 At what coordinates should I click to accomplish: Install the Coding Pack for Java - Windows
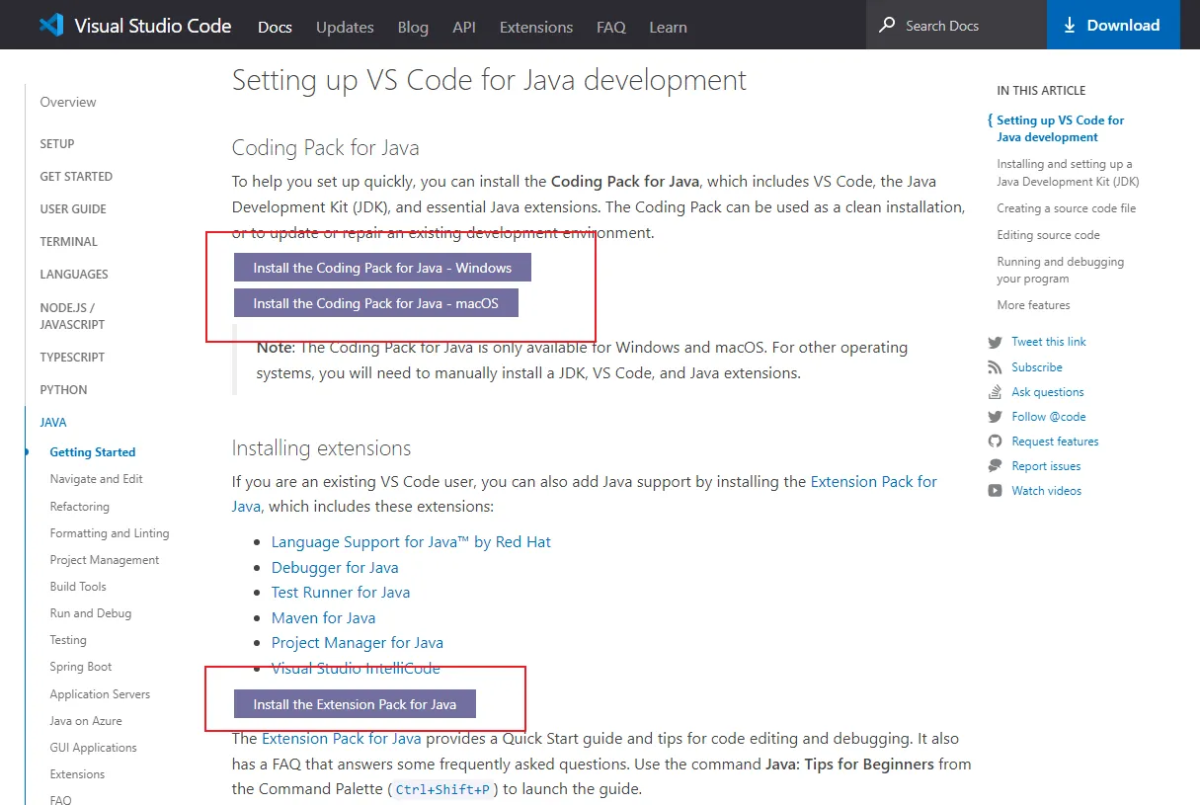(382, 268)
